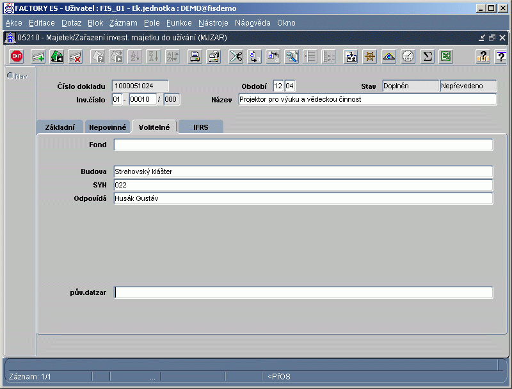Screen dimensions: 512x389
Task: Open the Dotaz menu
Action: (x=71, y=23)
